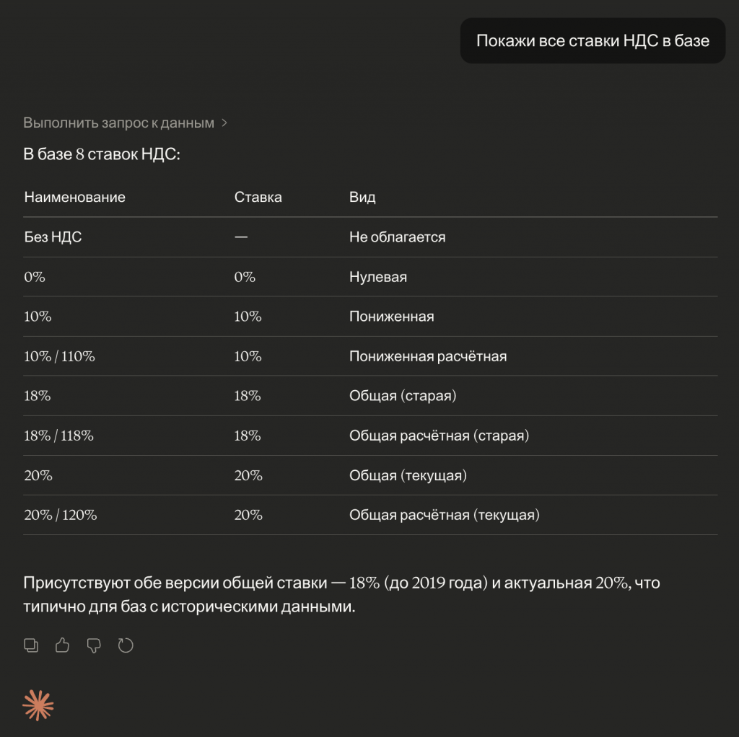This screenshot has height=737, width=739.
Task: Select the "20% / 120%" name cell
Action: click(x=61, y=515)
